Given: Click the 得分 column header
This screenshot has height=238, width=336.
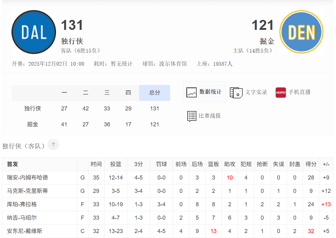Looking at the screenshot, I should pyautogui.click(x=311, y=164).
